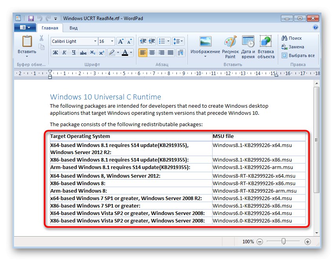Open the font name dropdown Calibri Light
334x261 pixels.
(95, 41)
